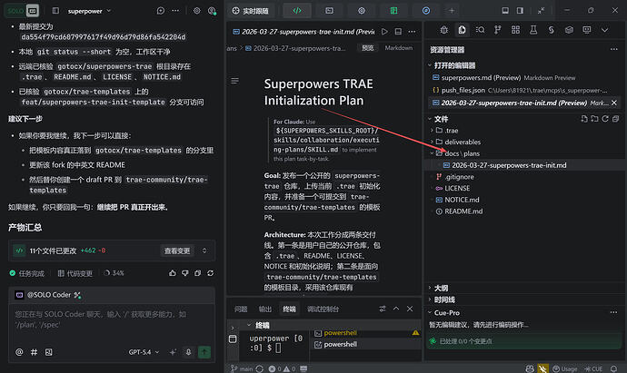This screenshot has height=373, width=627.
Task: Collapse the docs\plans folder
Action: [x=463, y=153]
